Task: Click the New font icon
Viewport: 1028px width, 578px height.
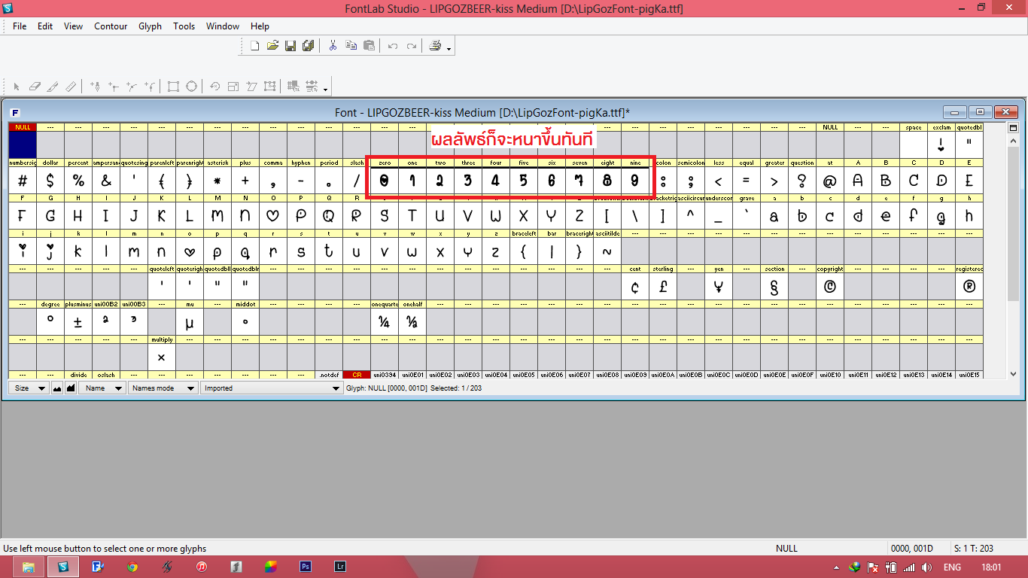Action: click(254, 46)
